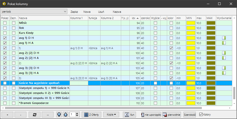Click the nie uporządkuj button
This screenshot has height=119, width=237.
(x=151, y=114)
